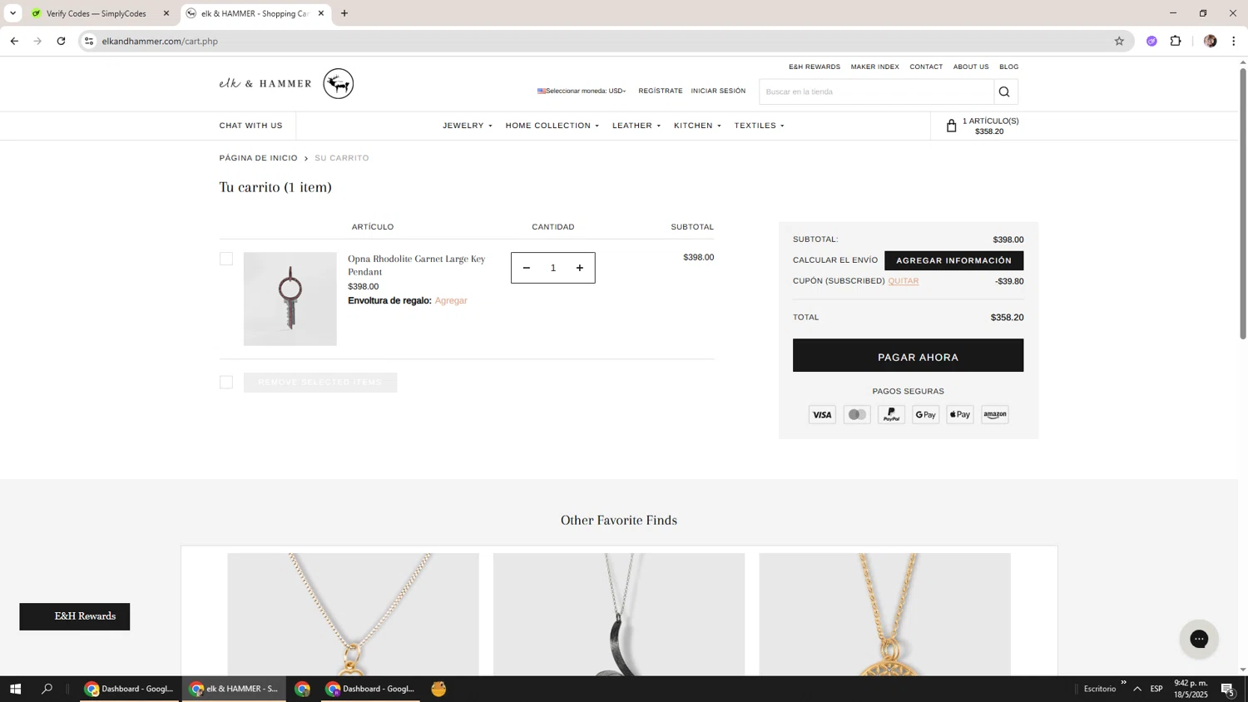Click Remove Selected Items button
1248x702 pixels.
[x=319, y=383]
